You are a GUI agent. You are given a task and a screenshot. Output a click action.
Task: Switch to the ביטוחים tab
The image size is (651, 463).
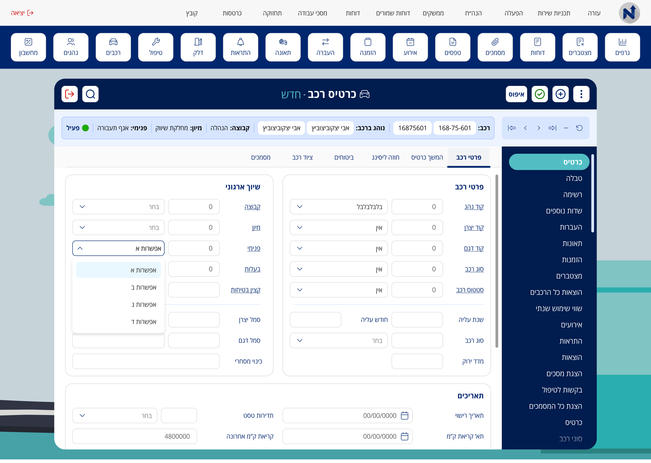344,157
